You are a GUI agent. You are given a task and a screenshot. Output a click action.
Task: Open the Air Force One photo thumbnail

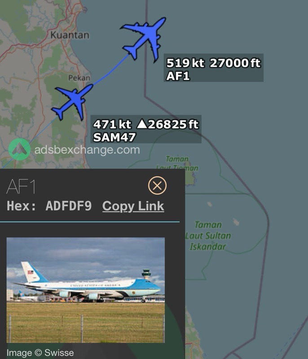(x=85, y=290)
